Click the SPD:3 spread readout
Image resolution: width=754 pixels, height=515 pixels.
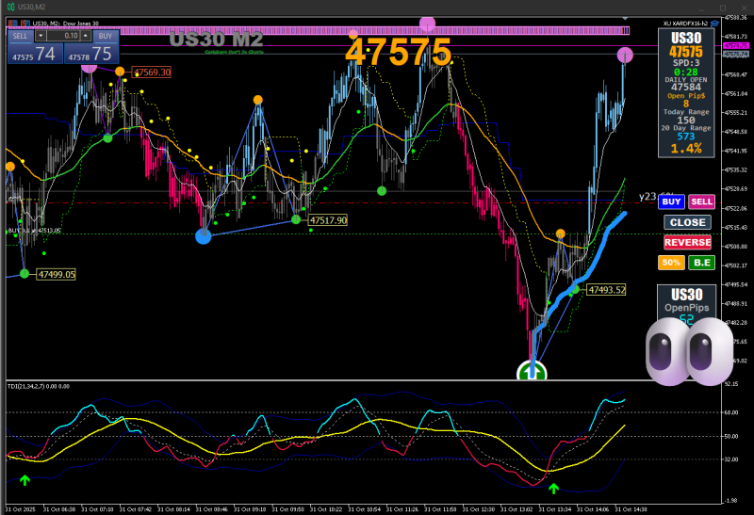686,63
